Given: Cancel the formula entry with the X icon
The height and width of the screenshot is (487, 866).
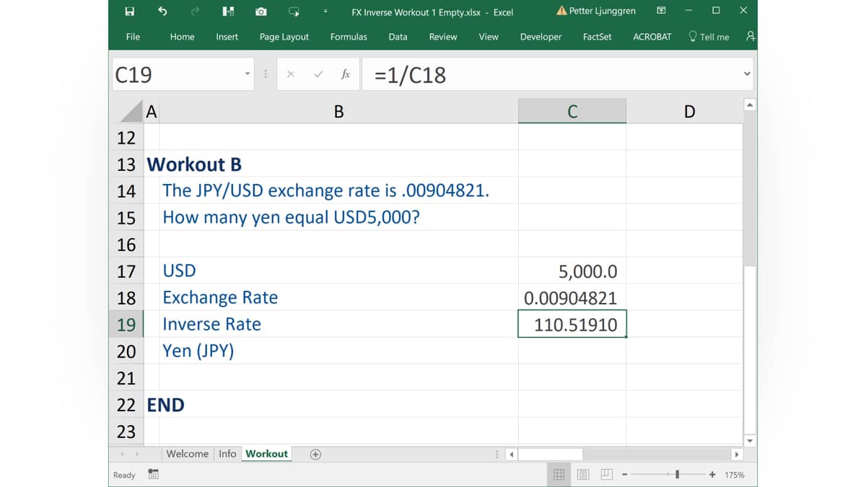Looking at the screenshot, I should [x=290, y=74].
